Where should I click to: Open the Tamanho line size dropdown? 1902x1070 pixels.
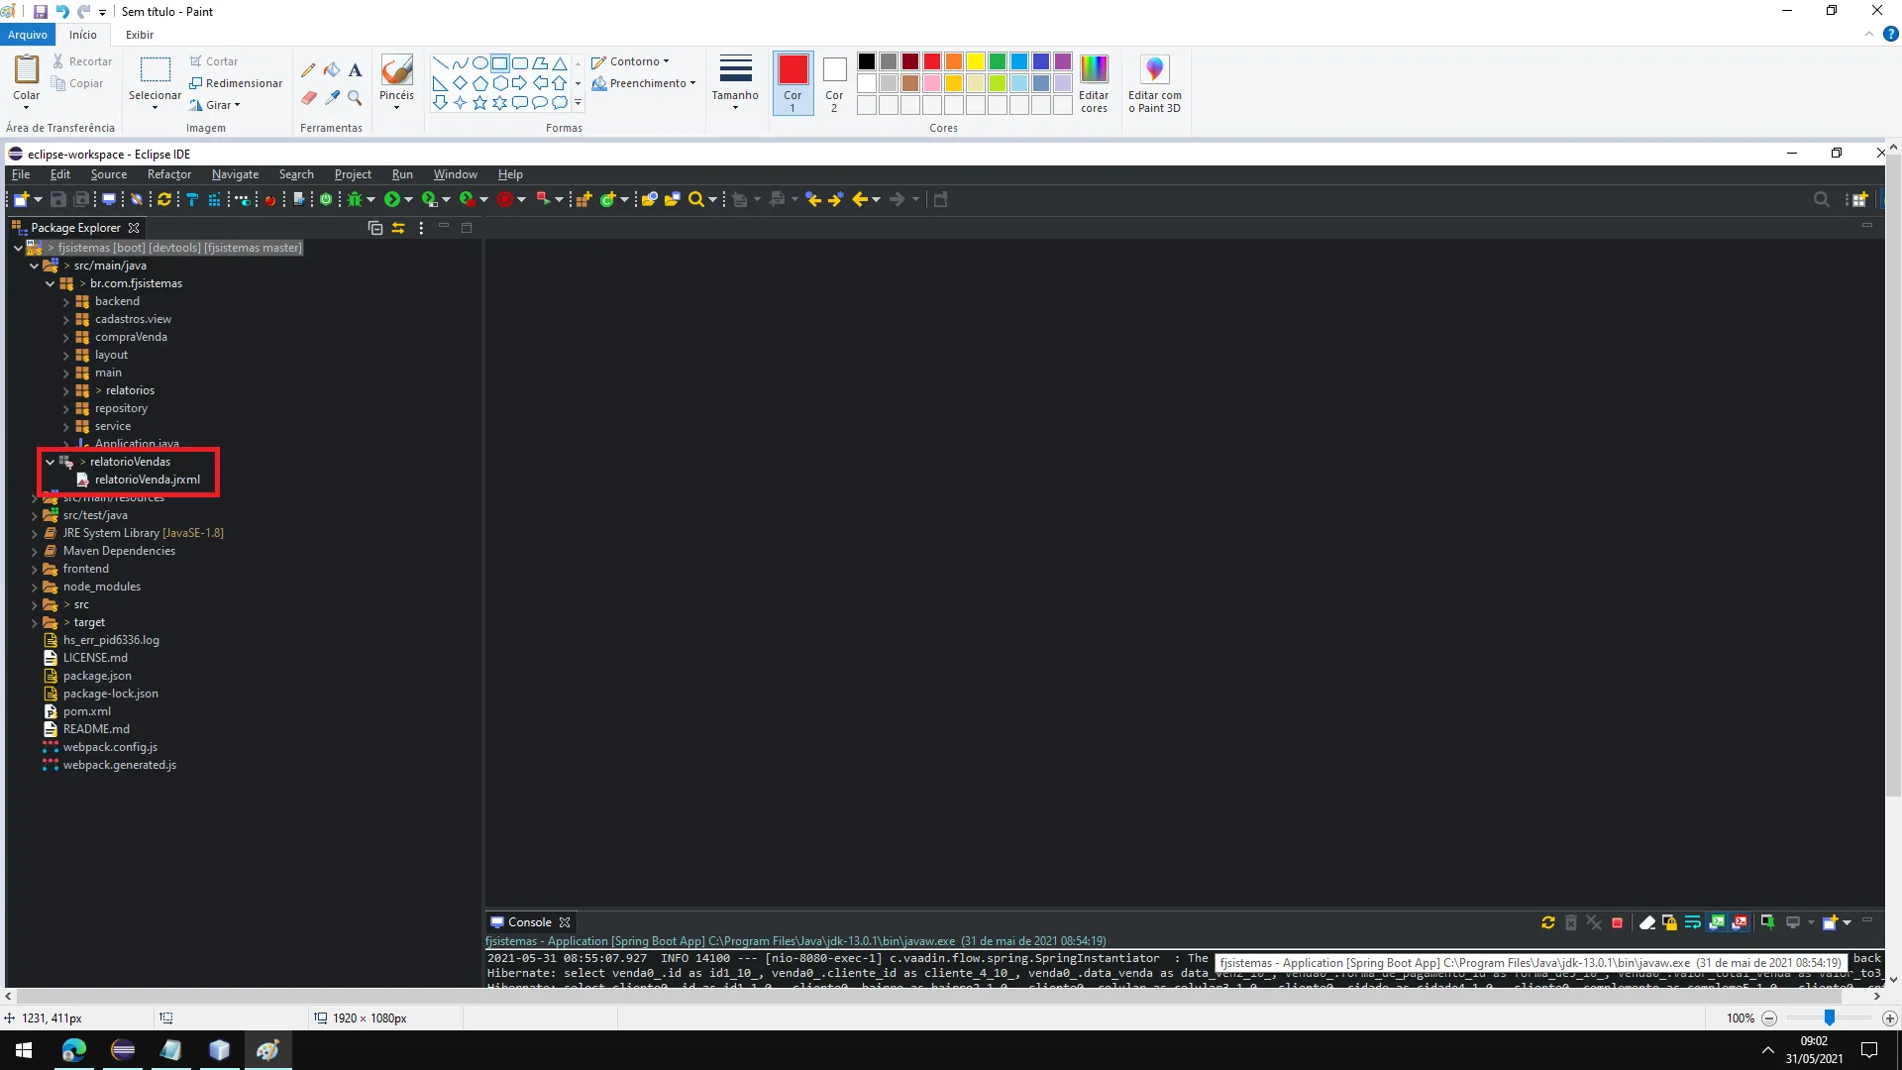pos(735,83)
